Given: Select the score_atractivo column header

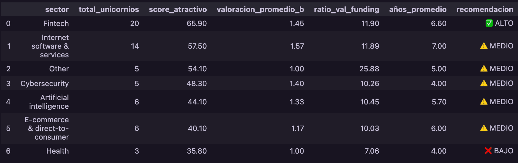Looking at the screenshot, I should (178, 9).
